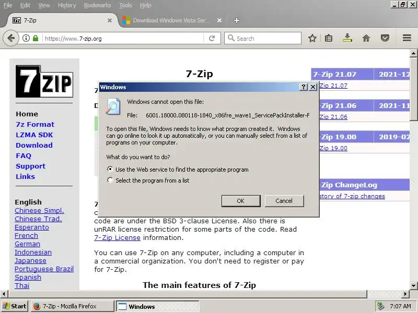Open a new tab with the plus button
This screenshot has width=418, height=313.
pos(237,20)
